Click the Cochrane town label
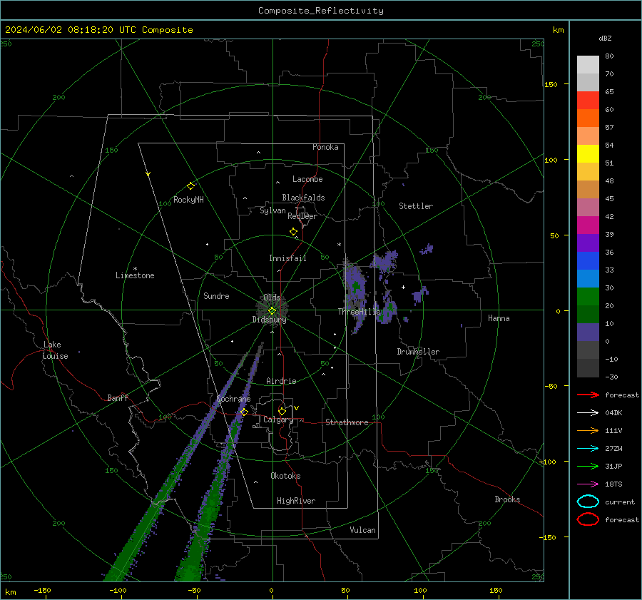Image resolution: width=642 pixels, height=600 pixels. click(233, 399)
